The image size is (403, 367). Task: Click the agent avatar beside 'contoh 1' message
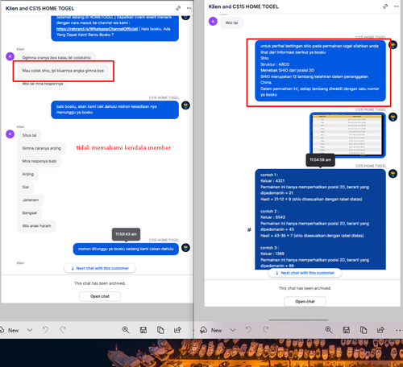(x=393, y=174)
